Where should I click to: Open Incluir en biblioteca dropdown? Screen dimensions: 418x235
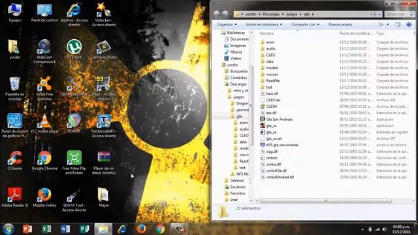click(264, 25)
